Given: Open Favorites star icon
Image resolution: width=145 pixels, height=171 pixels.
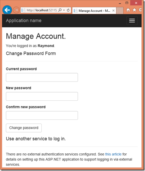Looking at the screenshot, I should (x=134, y=10).
